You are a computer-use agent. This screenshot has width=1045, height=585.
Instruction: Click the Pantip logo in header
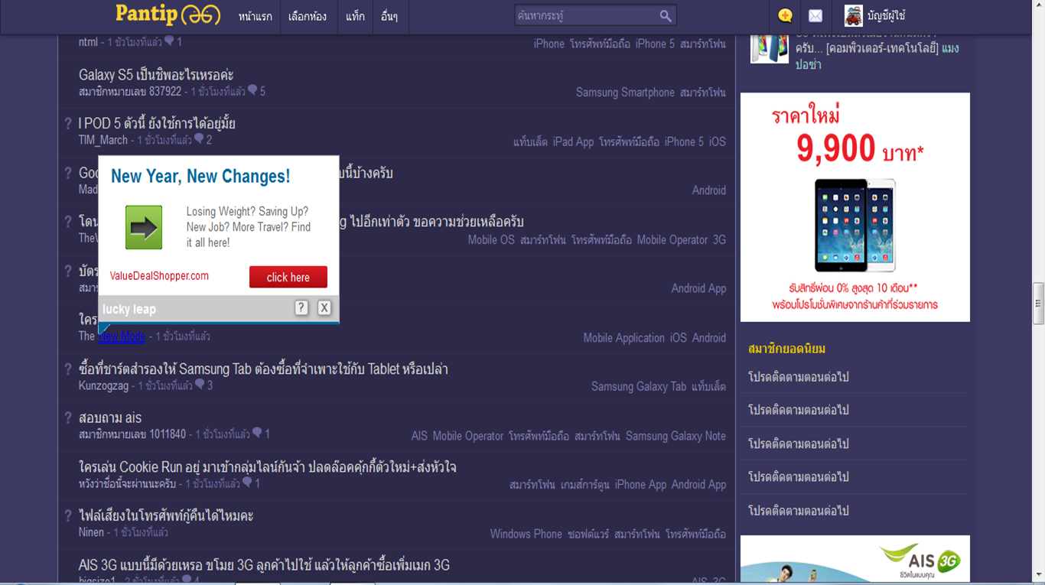168,15
